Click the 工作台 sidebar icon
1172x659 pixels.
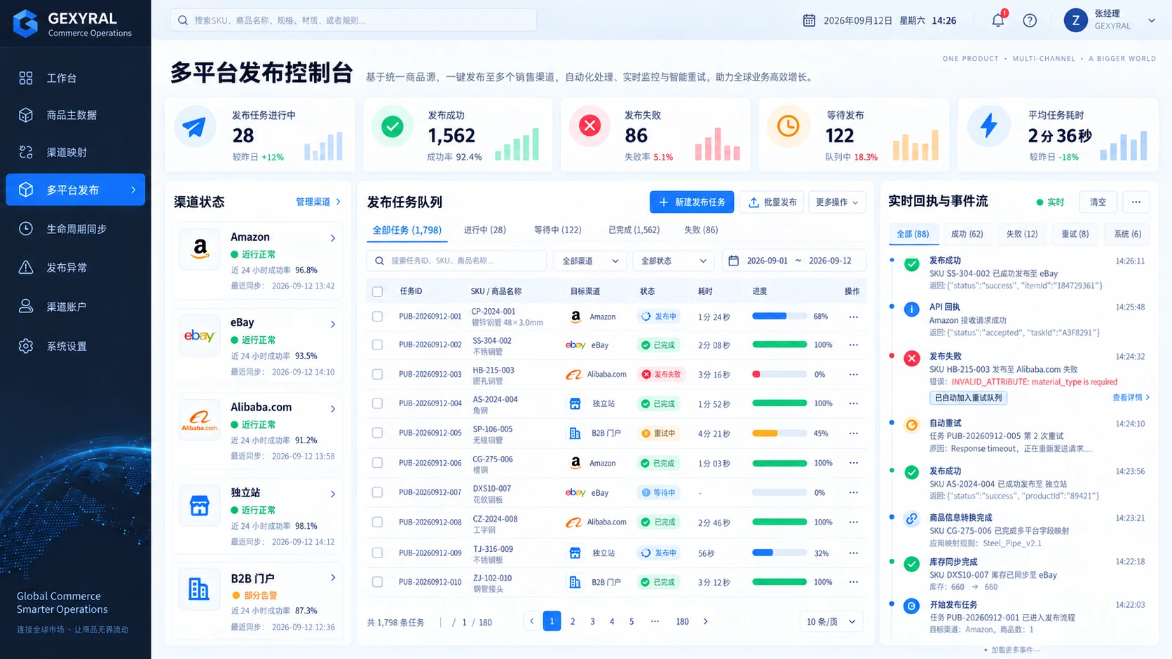click(x=26, y=78)
